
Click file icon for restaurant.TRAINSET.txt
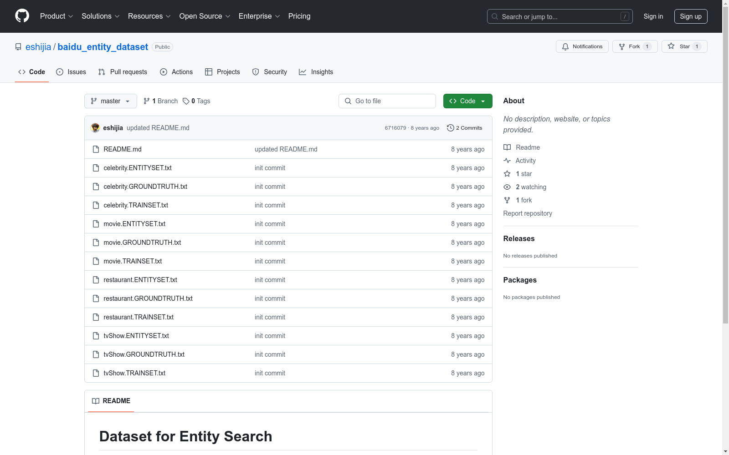[96, 317]
